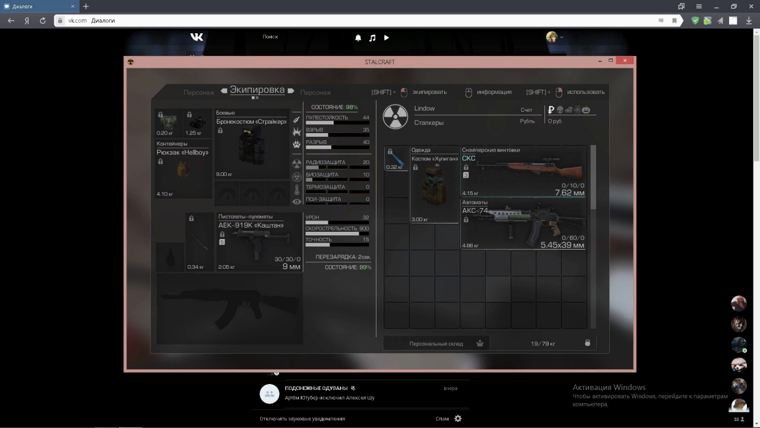
Task: Click the weight kettlebell icon by 19/79 кг
Action: coord(588,343)
